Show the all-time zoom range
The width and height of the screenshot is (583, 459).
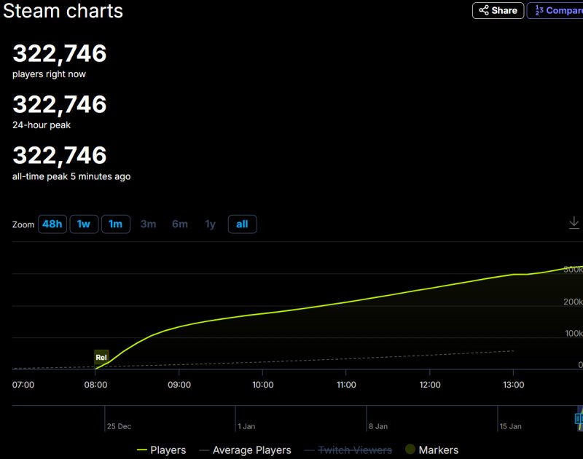(x=242, y=224)
